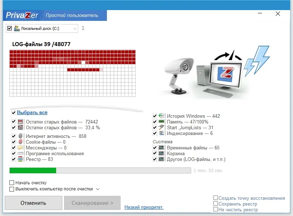This screenshot has height=216, width=293.
Task: Click the Messengers chat bubble icon
Action: [x=21, y=148]
